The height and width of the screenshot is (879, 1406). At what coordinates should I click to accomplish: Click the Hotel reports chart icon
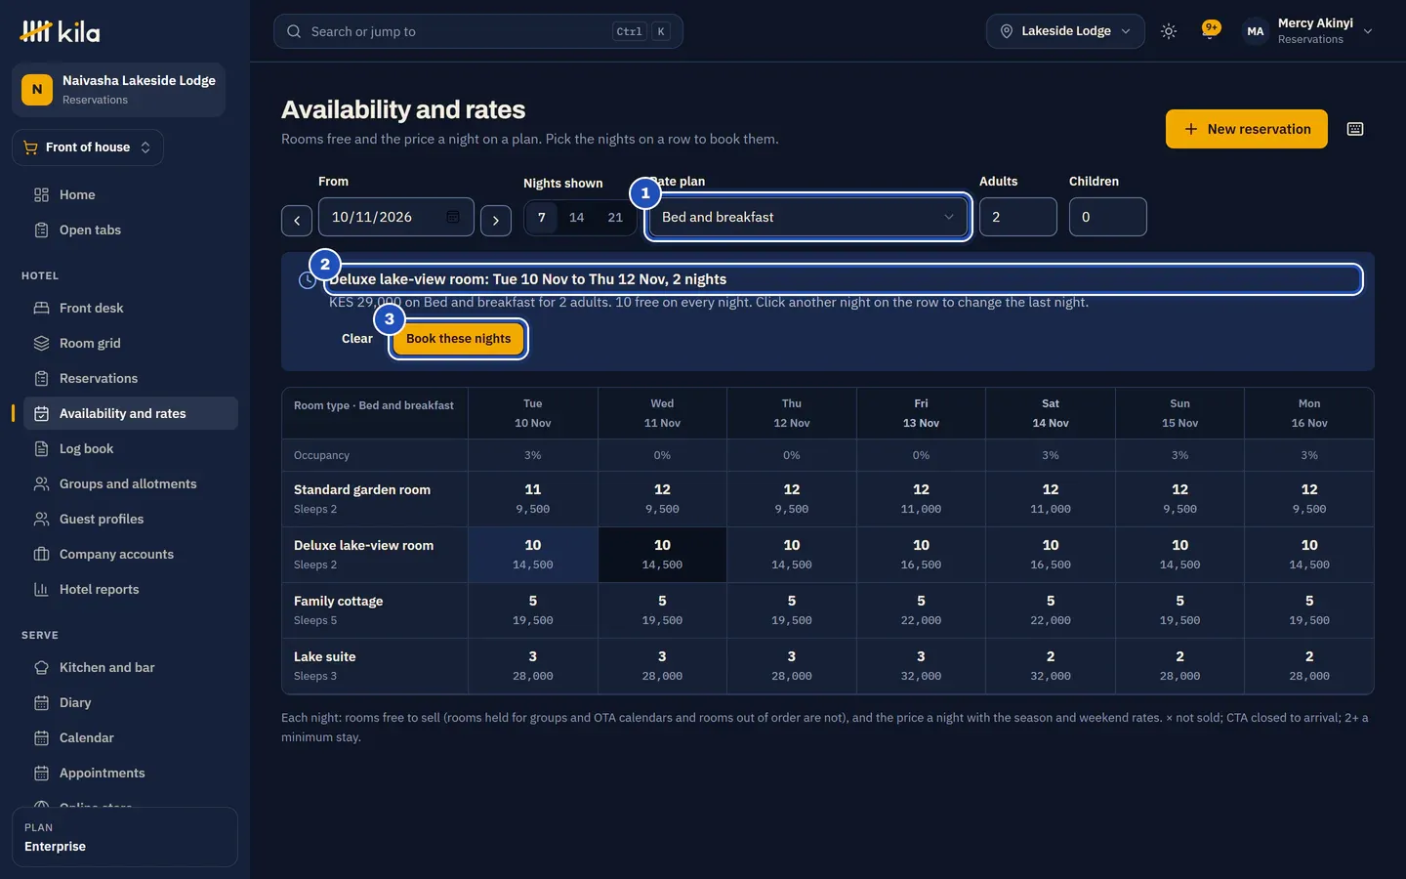pos(41,589)
